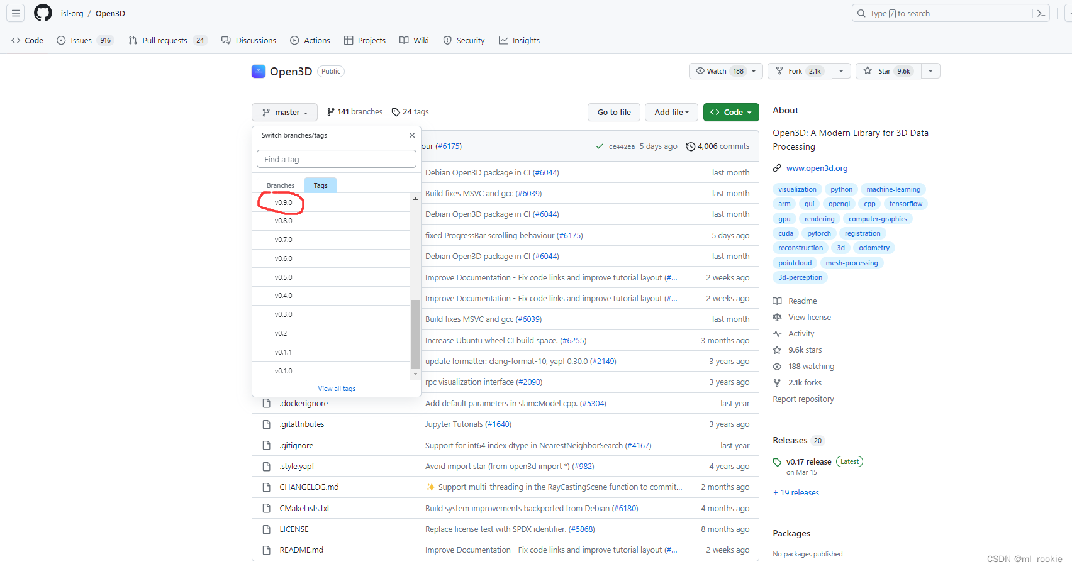Open the Code tab

(28, 41)
